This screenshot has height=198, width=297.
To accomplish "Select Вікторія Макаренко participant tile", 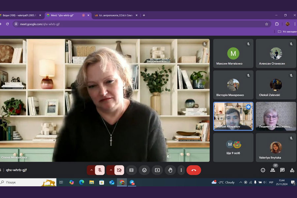I will point(233,85).
